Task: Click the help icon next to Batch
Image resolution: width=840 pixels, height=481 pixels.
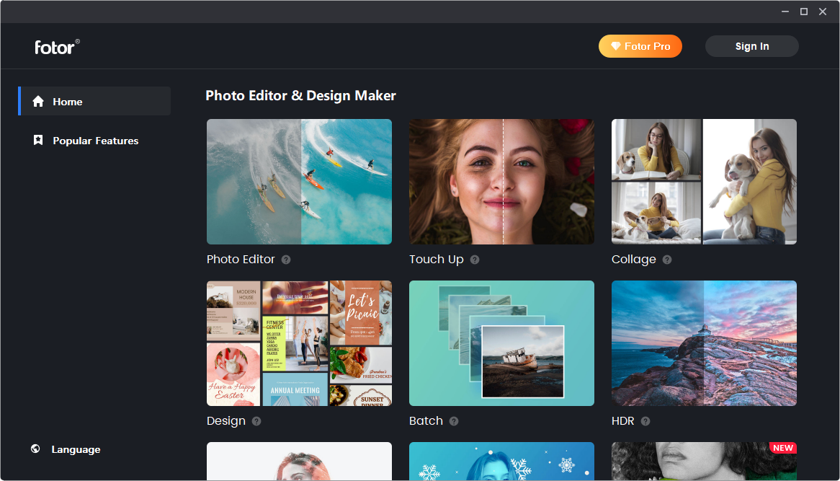Action: pyautogui.click(x=454, y=421)
